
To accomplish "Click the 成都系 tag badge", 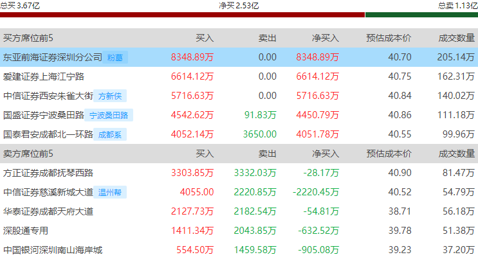I will coord(110,134).
